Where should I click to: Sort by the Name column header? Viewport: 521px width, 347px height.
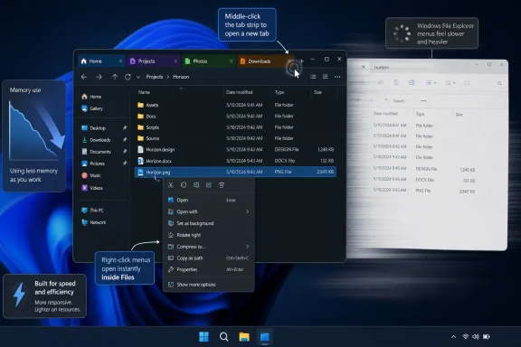pyautogui.click(x=144, y=92)
